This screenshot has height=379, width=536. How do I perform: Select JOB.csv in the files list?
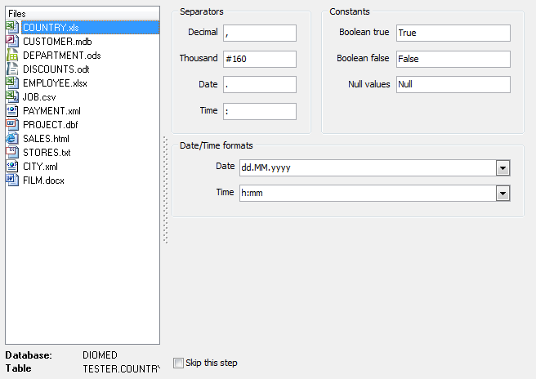tap(39, 96)
